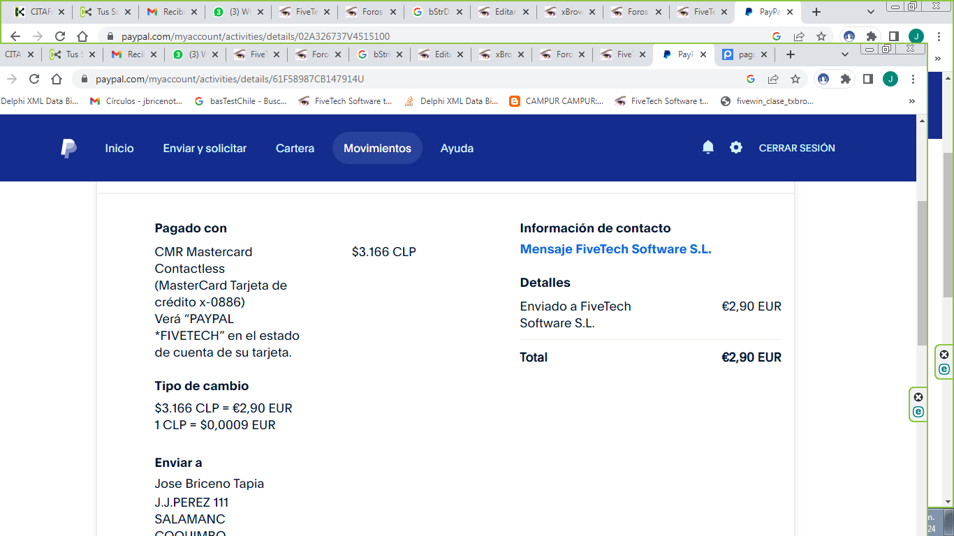Switch to xBro tab in front window
This screenshot has width=954, height=536.
click(x=501, y=54)
